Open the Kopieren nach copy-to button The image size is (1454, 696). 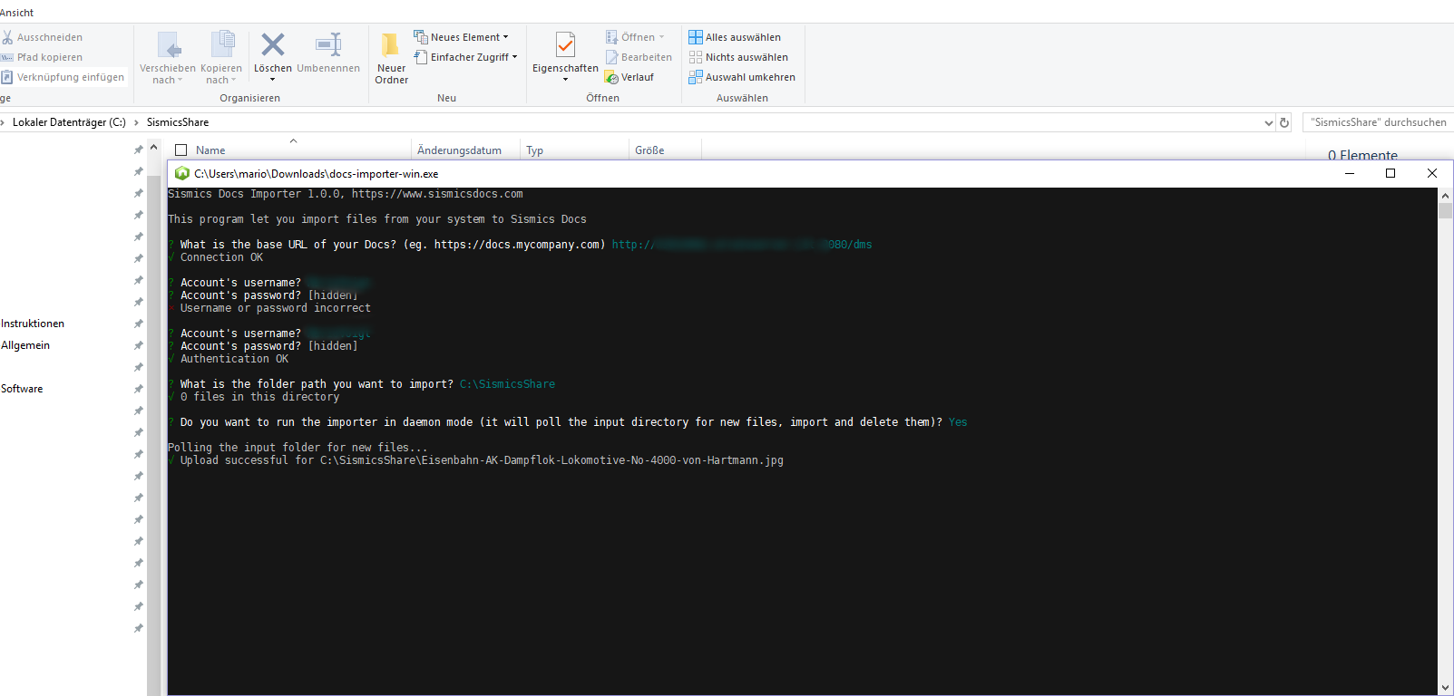coord(221,59)
